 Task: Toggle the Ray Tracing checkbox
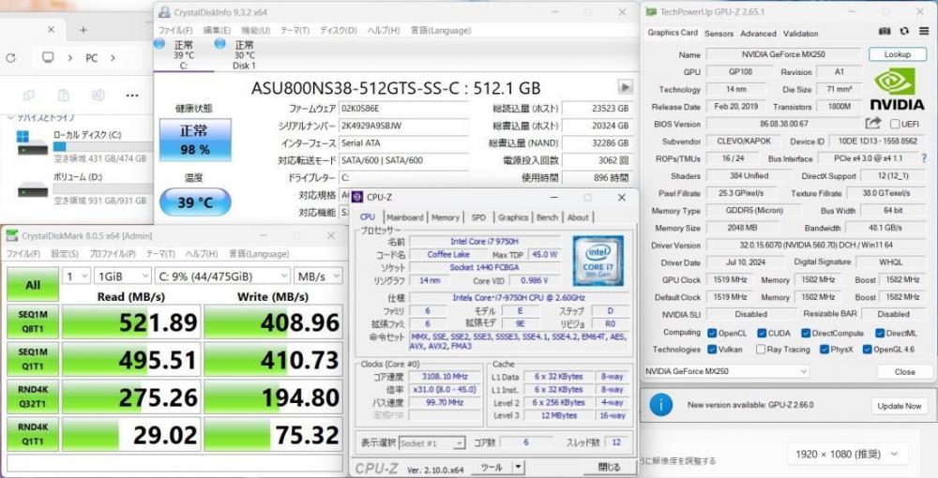coord(761,349)
